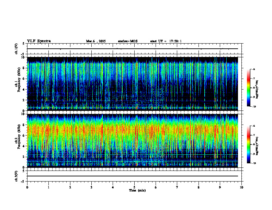This screenshot has height=210, width=272.
Task: Click the time axis tick label "3"
Action: coord(91,187)
